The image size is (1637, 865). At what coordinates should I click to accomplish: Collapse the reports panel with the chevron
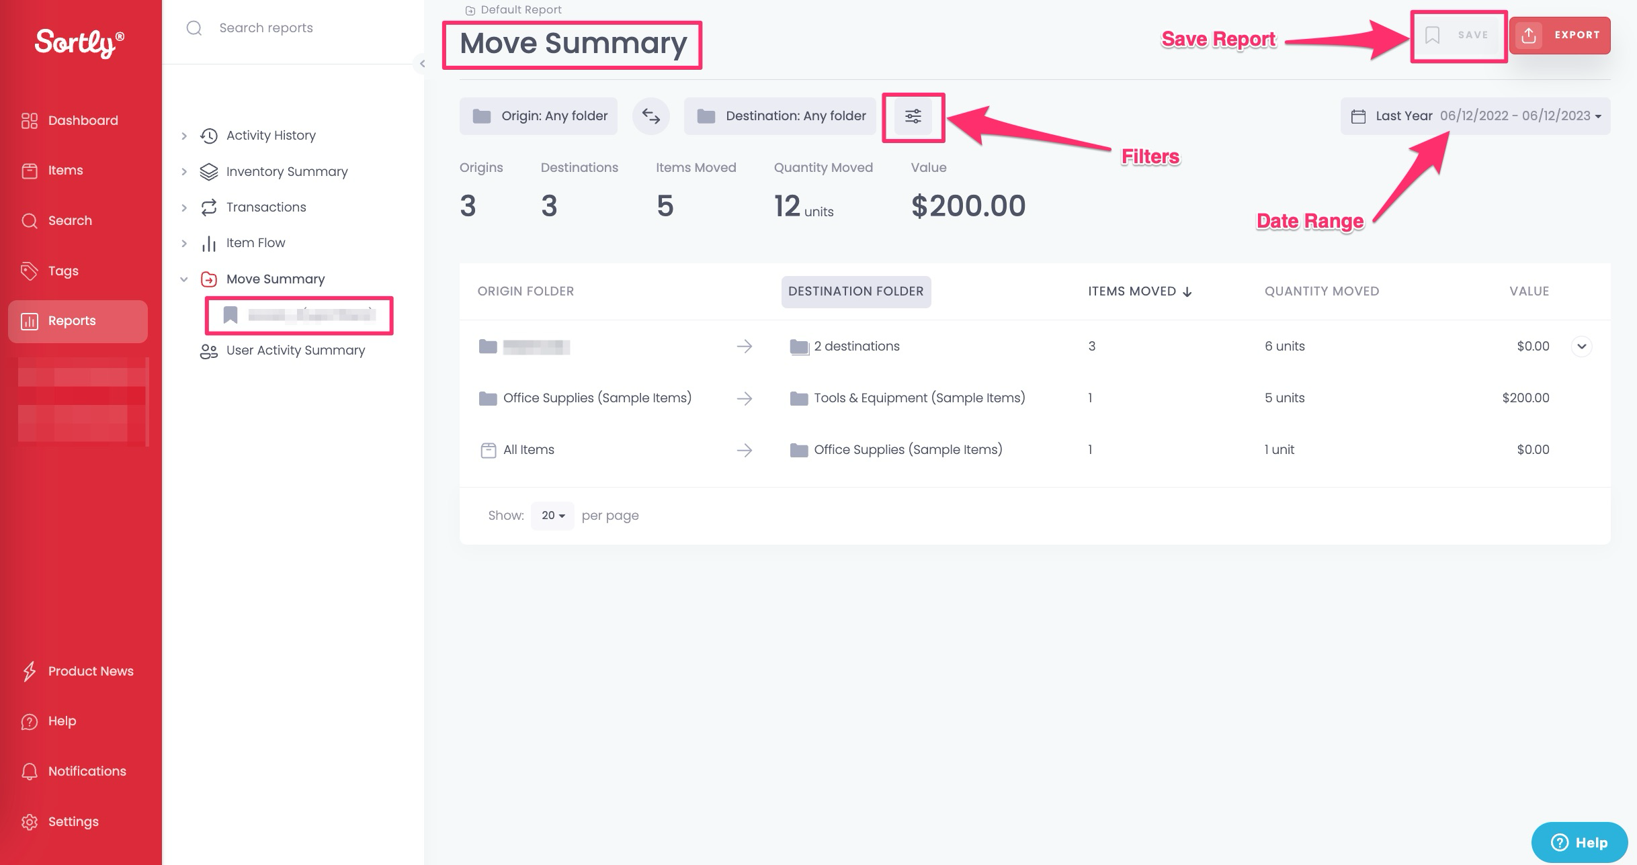pyautogui.click(x=422, y=64)
